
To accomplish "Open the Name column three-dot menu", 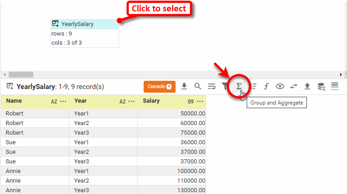I will [x=63, y=101].
